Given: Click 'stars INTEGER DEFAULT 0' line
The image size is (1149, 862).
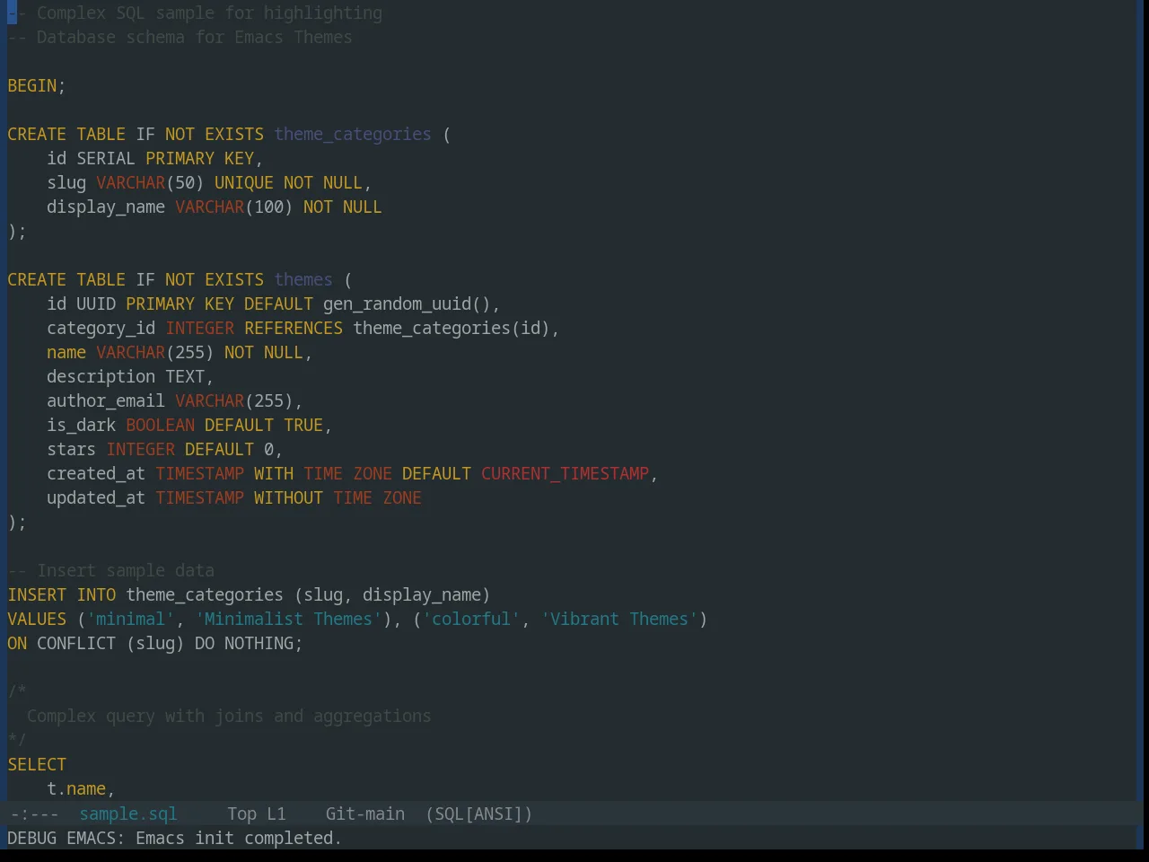Looking at the screenshot, I should 164,450.
